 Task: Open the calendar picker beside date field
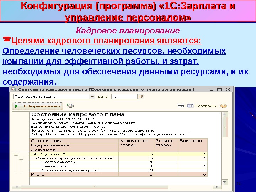[x=140, y=97]
